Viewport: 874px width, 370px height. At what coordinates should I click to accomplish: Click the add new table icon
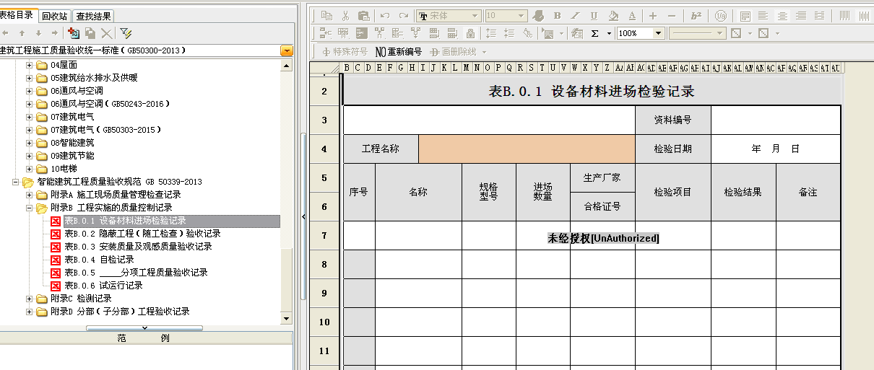(73, 32)
